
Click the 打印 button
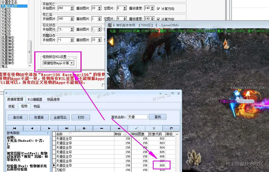pyautogui.click(x=81, y=117)
